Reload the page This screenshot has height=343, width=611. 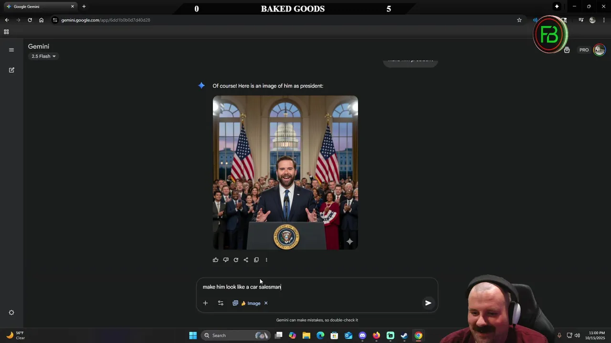pos(30,20)
